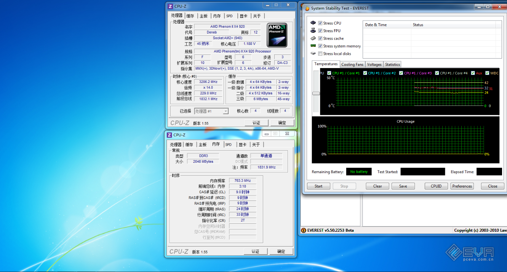Save the stability test results

(x=403, y=186)
